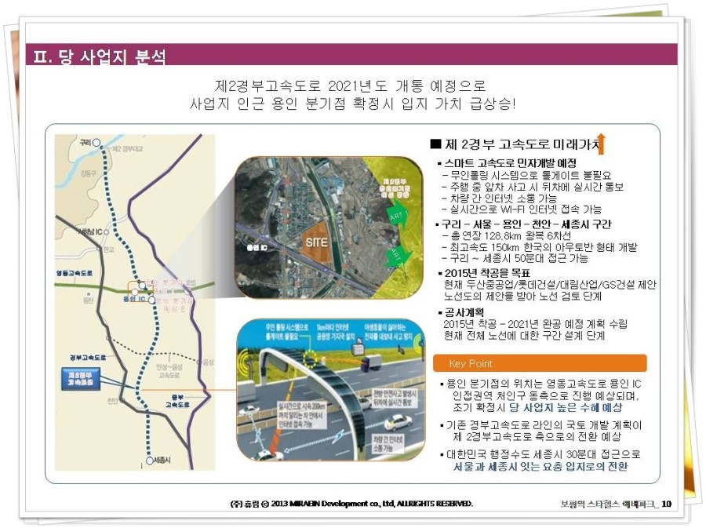Viewport: 706px width, 528px height.
Task: Click the '경부고속도로' map label
Action: coord(88,358)
